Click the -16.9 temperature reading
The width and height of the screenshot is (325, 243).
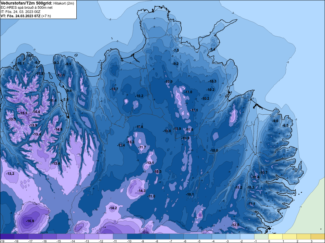point(30,221)
